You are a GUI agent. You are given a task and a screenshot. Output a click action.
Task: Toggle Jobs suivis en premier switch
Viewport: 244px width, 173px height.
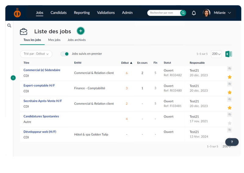pyautogui.click(x=65, y=54)
